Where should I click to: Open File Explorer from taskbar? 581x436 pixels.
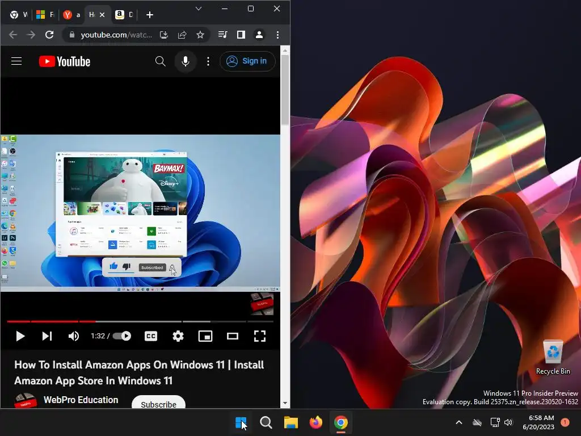coord(291,422)
